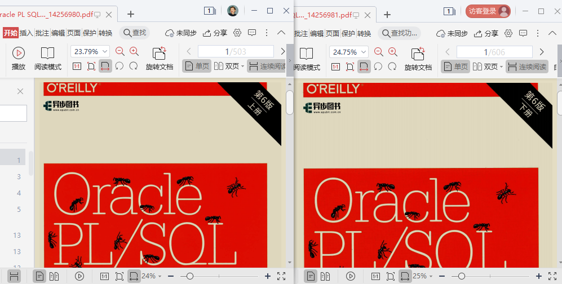
Task: Click Rotate Document in left window
Action: (159, 58)
